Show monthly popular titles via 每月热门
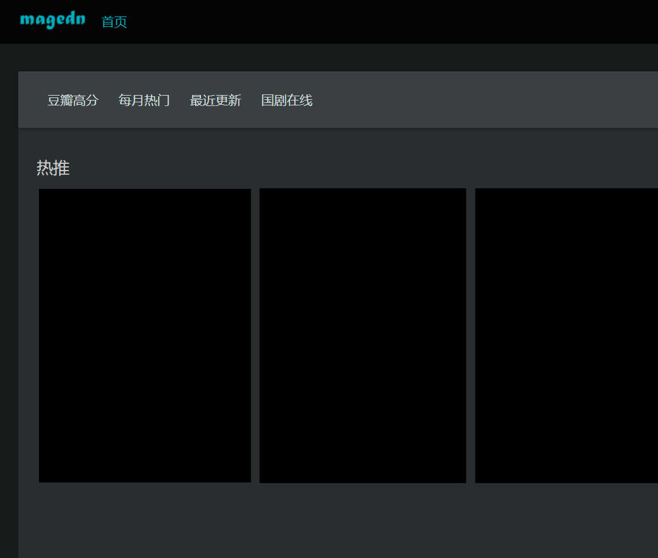The width and height of the screenshot is (658, 558). (144, 101)
